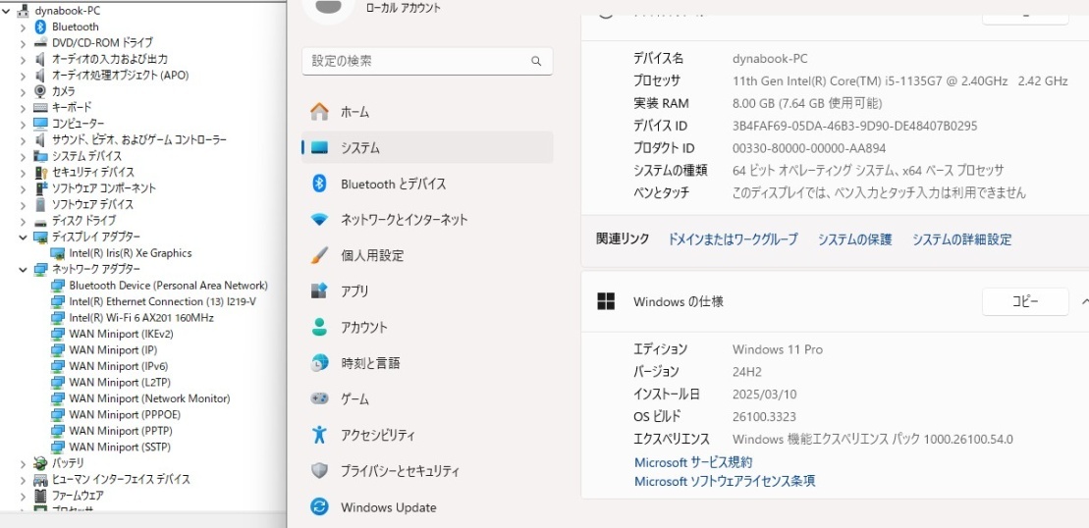Viewport: 1089px width, 528px height.
Task: Expand the キーボード tree node
Action: (x=24, y=107)
